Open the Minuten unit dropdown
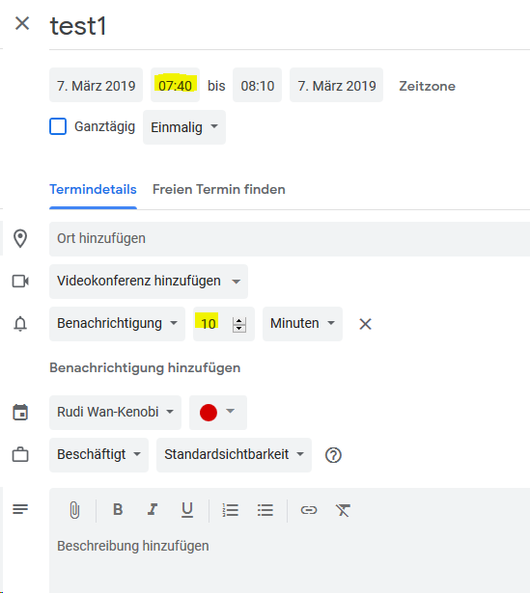The width and height of the screenshot is (530, 593). click(x=302, y=324)
